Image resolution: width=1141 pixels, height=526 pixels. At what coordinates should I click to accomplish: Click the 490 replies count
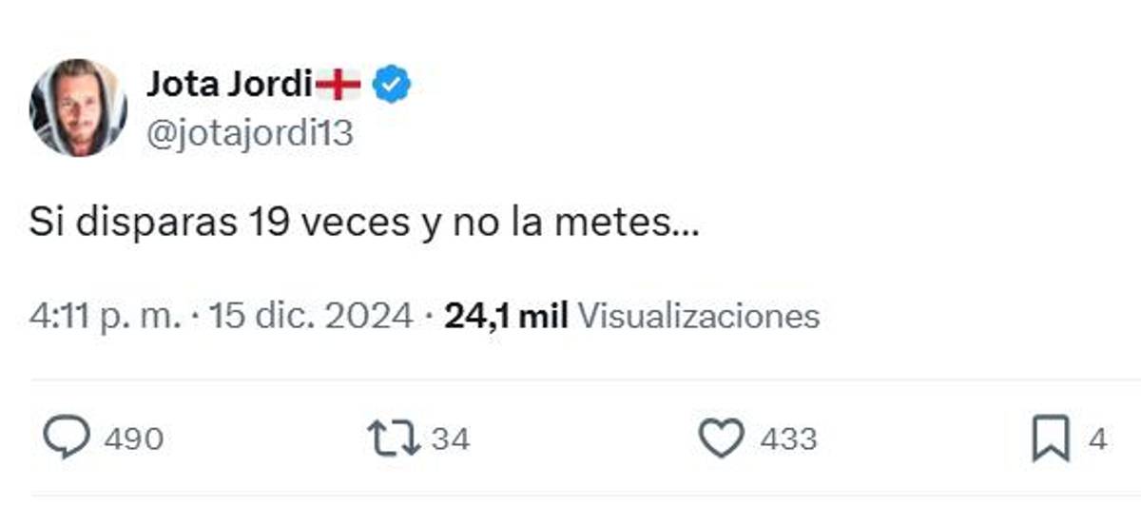click(133, 439)
